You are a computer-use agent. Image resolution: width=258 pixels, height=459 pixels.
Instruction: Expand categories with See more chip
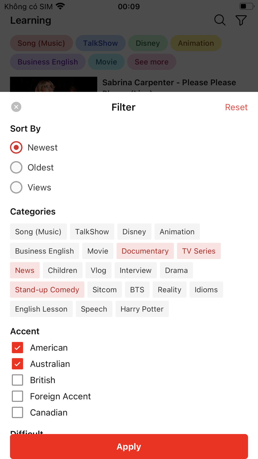(151, 62)
